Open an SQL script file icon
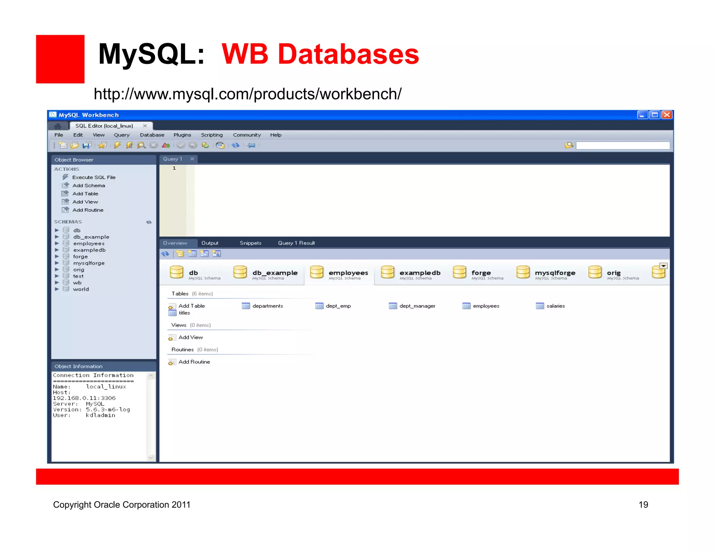The height and width of the screenshot is (552, 715). 75,145
